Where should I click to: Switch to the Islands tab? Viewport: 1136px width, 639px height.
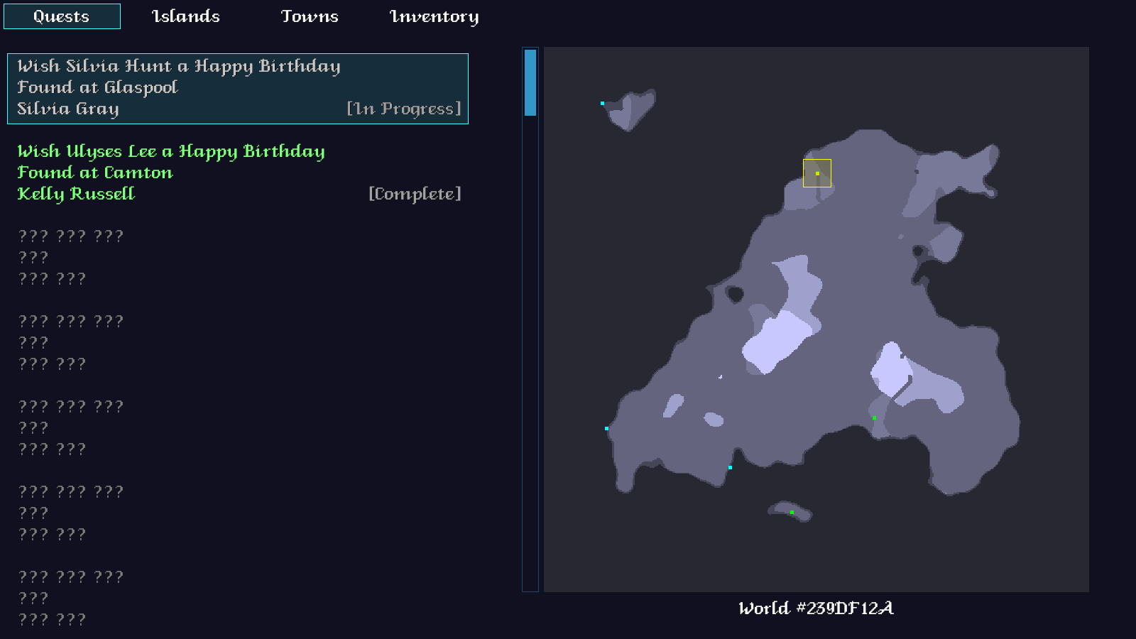point(186,16)
